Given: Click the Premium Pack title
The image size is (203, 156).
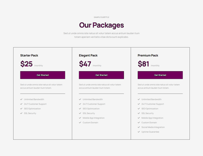Looking at the screenshot, I should 148,56.
